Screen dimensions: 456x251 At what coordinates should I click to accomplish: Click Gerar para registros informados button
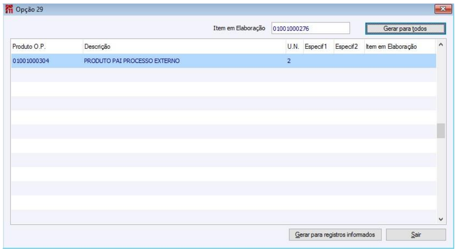[x=335, y=234]
